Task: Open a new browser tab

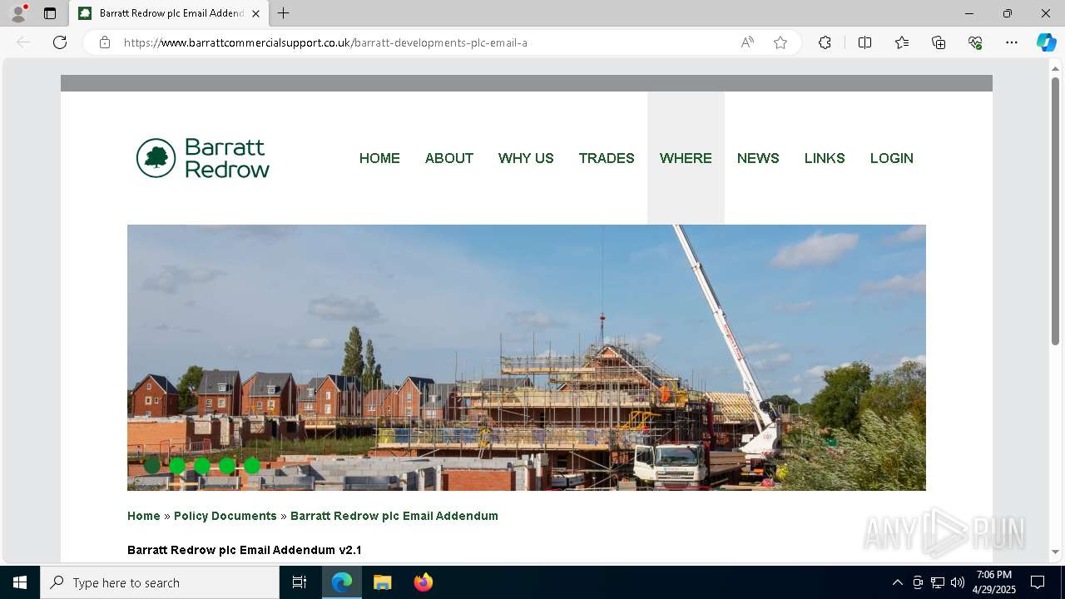Action: coord(284,13)
